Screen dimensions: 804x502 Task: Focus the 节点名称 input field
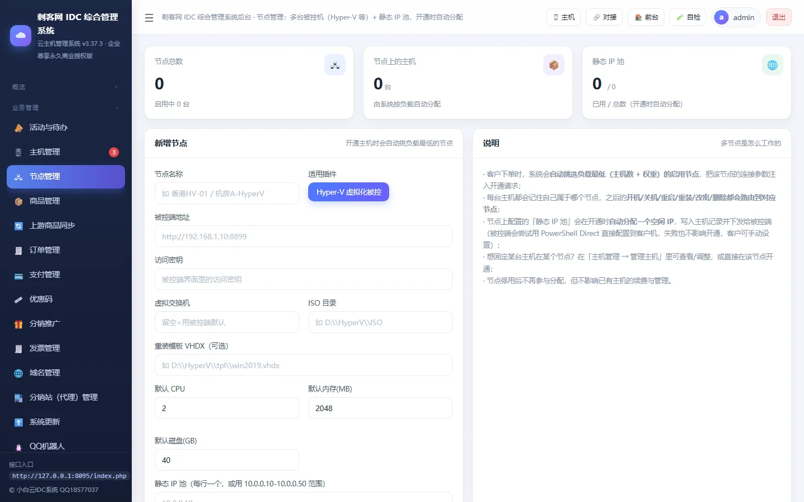[x=227, y=194]
